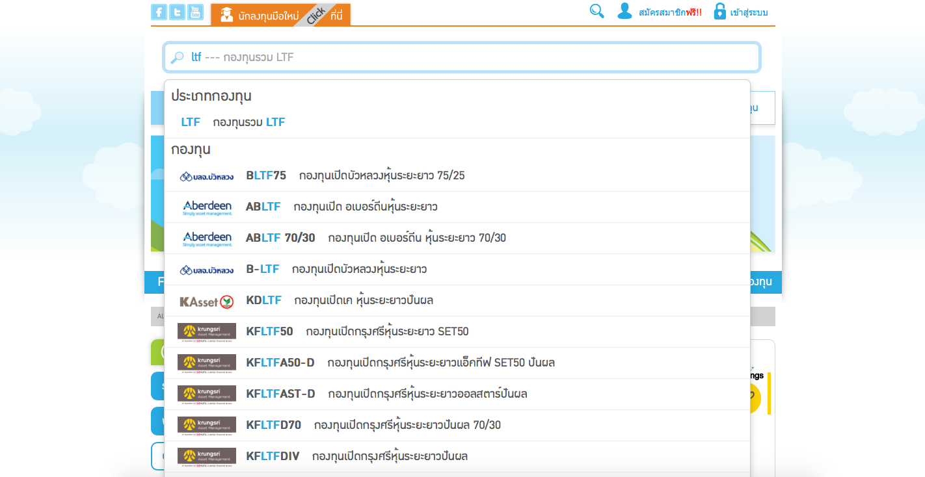Select the KFLTFA50-D fund suggestion

(x=457, y=363)
